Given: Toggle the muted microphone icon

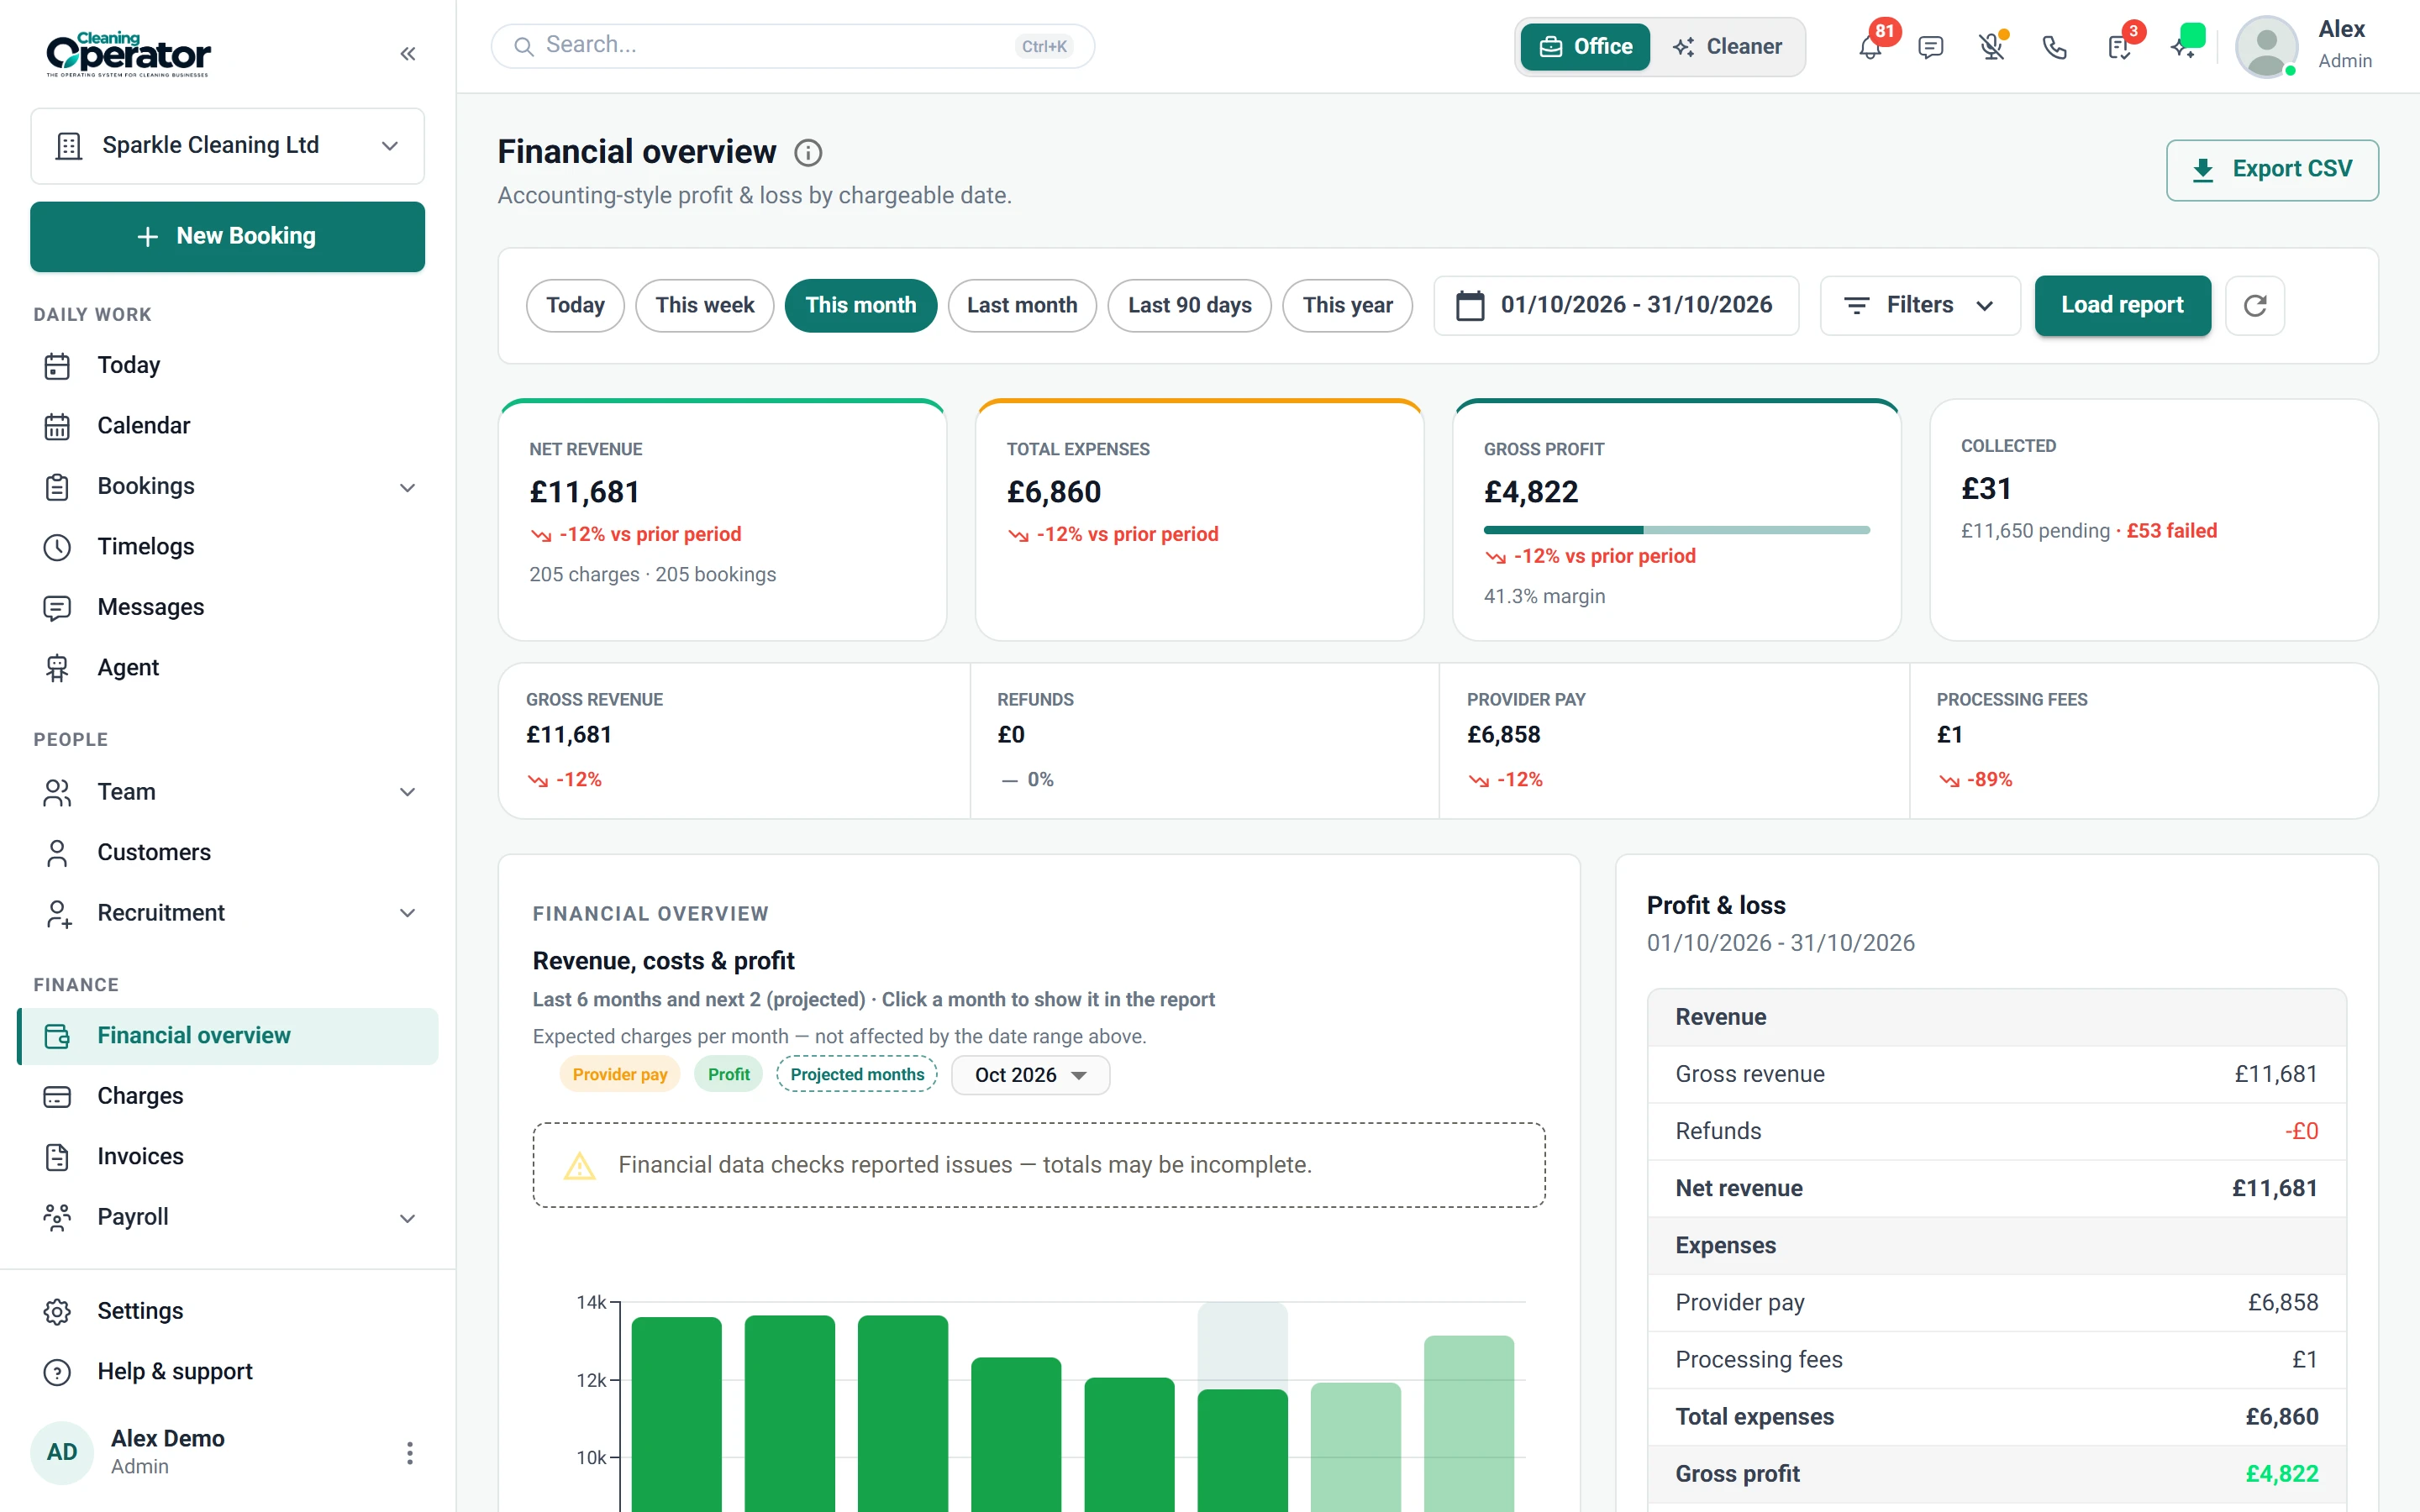Looking at the screenshot, I should pos(1992,47).
